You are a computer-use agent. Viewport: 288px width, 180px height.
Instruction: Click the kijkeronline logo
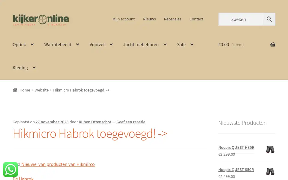41,20
